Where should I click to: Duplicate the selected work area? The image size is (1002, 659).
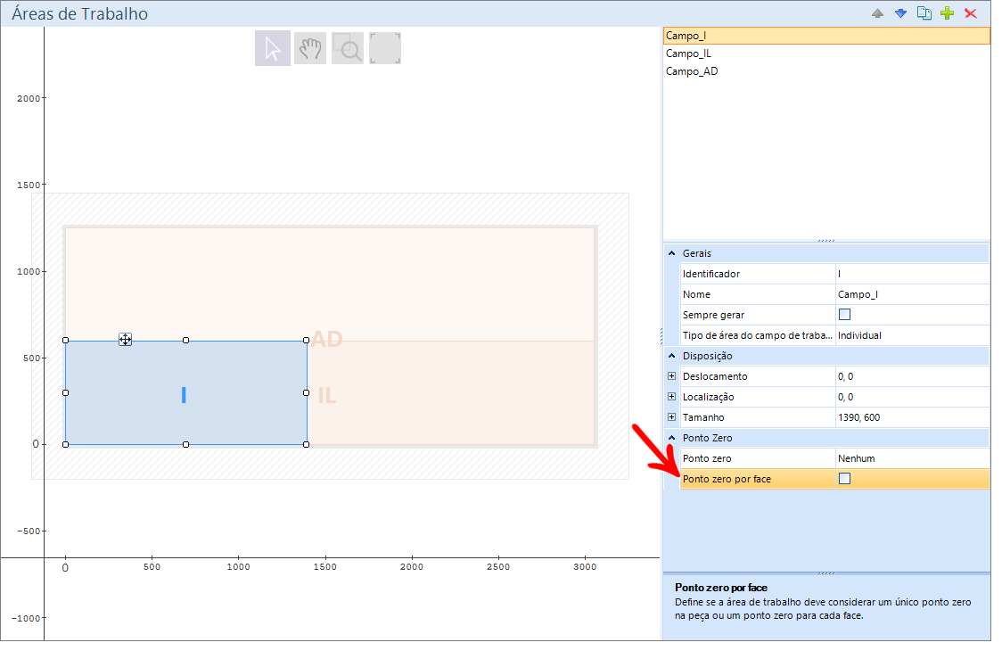(x=924, y=13)
